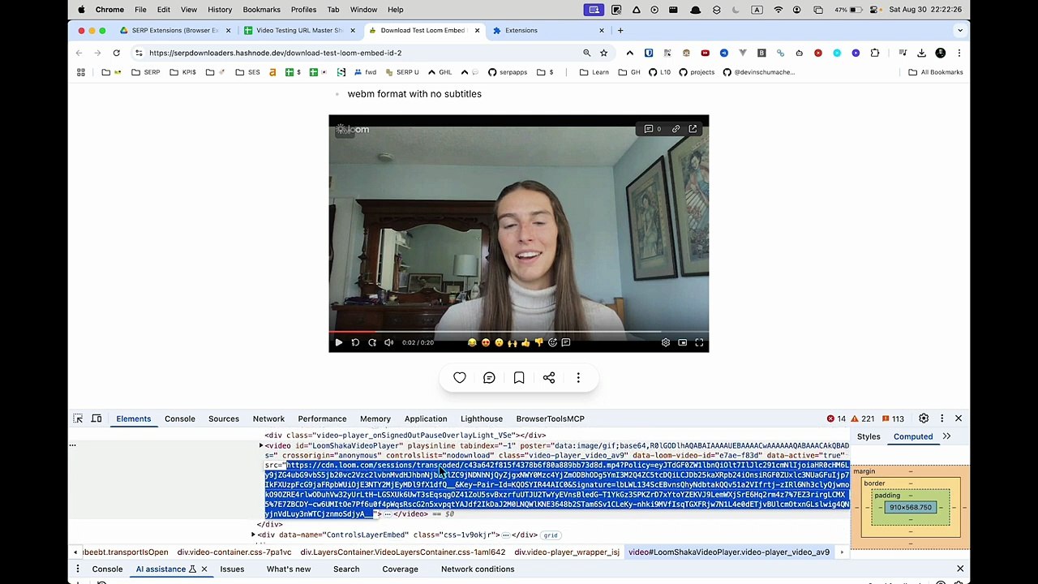The image size is (1038, 584).
Task: Bookmark this article
Action: point(519,378)
